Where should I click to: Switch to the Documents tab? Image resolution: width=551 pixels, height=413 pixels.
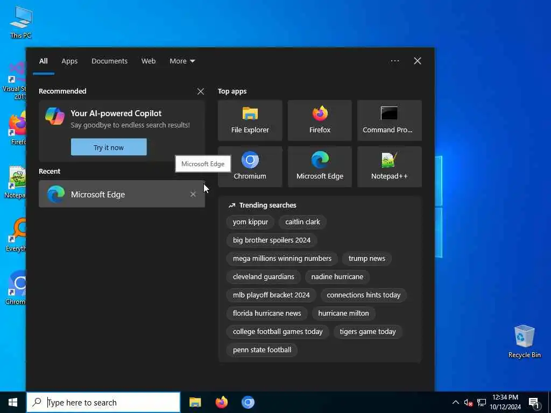pos(109,61)
